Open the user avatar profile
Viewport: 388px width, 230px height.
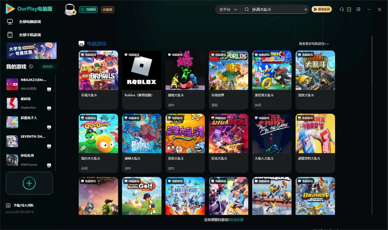click(x=70, y=9)
